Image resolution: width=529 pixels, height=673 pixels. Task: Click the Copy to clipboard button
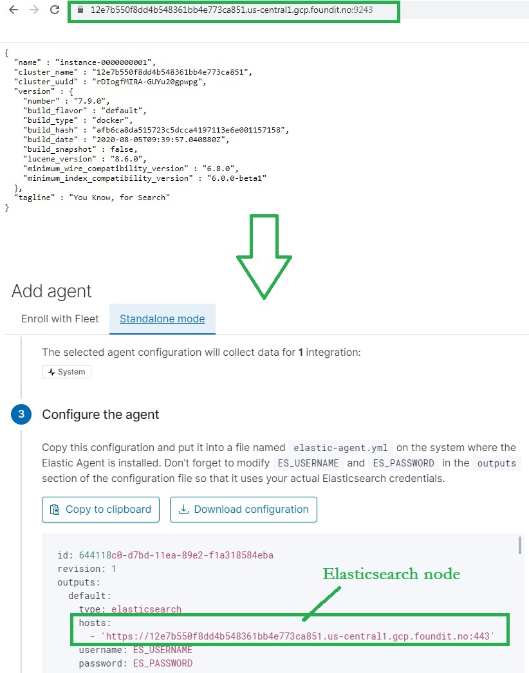(100, 510)
